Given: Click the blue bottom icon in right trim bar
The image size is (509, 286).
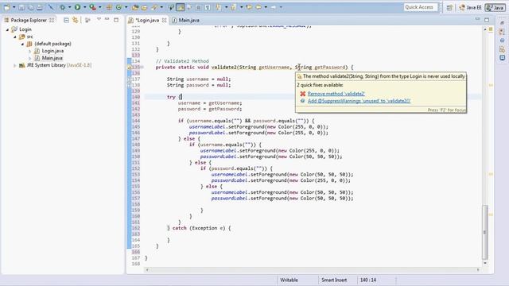Looking at the screenshot, I should (x=502, y=58).
